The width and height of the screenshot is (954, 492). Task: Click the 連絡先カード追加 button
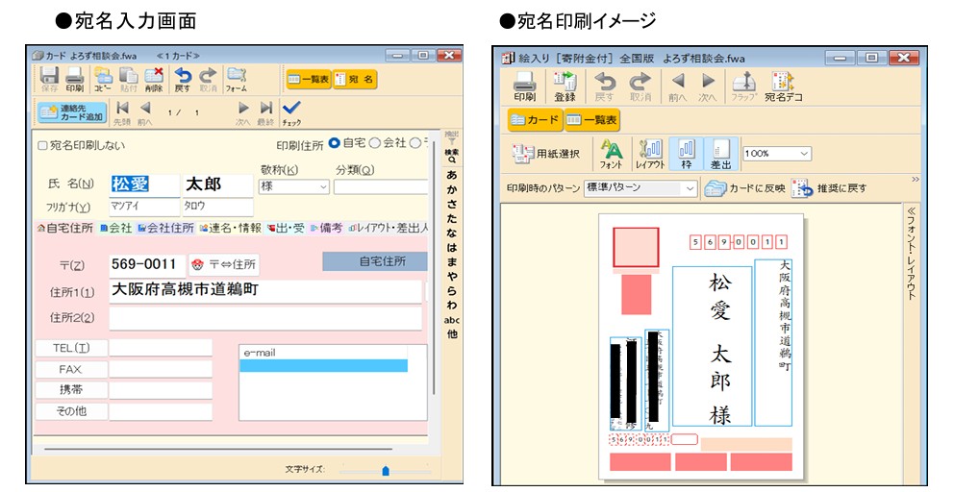point(71,111)
